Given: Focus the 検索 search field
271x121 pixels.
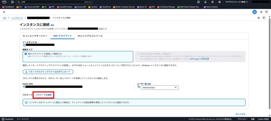Looking at the screenshot, I should [53, 2].
